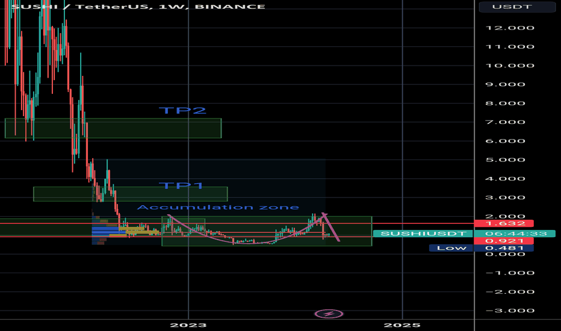Click the Accumulation zone text label
Screen dimensions: 561x331
(218, 207)
